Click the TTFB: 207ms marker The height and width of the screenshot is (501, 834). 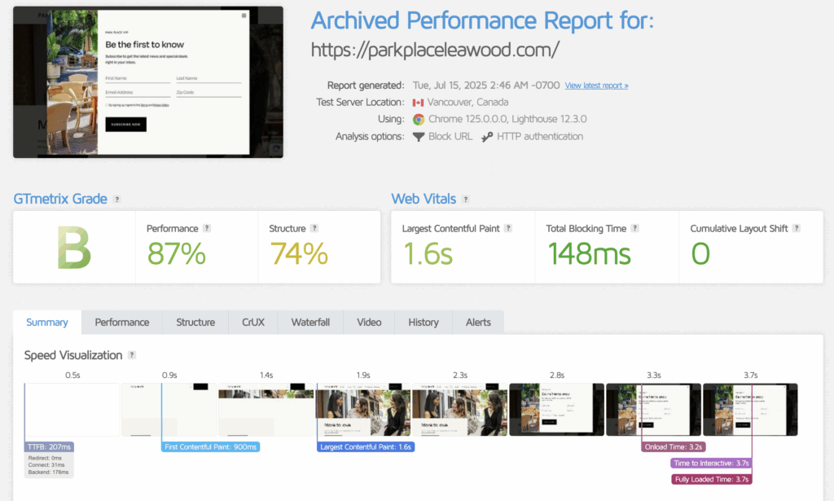point(49,447)
